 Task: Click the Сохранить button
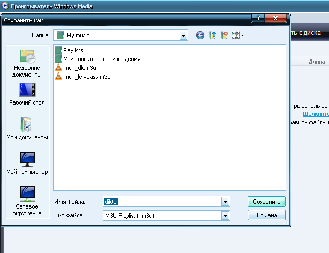tap(266, 202)
